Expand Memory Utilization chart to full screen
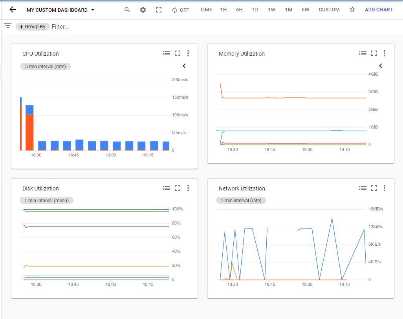This screenshot has width=403, height=319. 374,54
